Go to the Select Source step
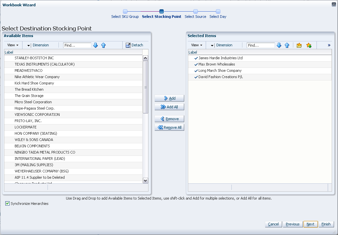The image size is (338, 235). [x=195, y=14]
